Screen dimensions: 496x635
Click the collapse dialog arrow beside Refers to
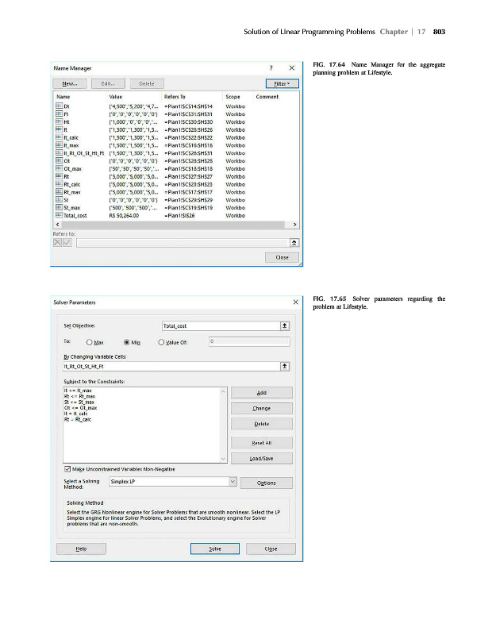(x=294, y=242)
